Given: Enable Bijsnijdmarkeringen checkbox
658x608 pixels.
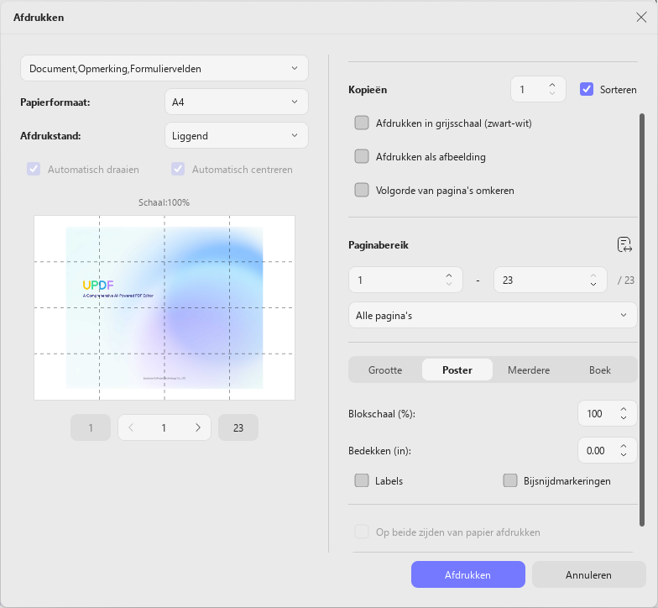Looking at the screenshot, I should coord(510,480).
